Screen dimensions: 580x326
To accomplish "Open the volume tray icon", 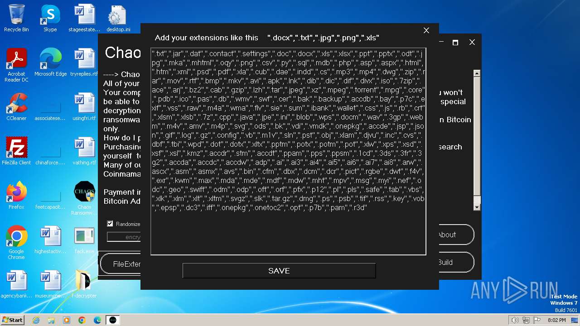I will point(515,320).
